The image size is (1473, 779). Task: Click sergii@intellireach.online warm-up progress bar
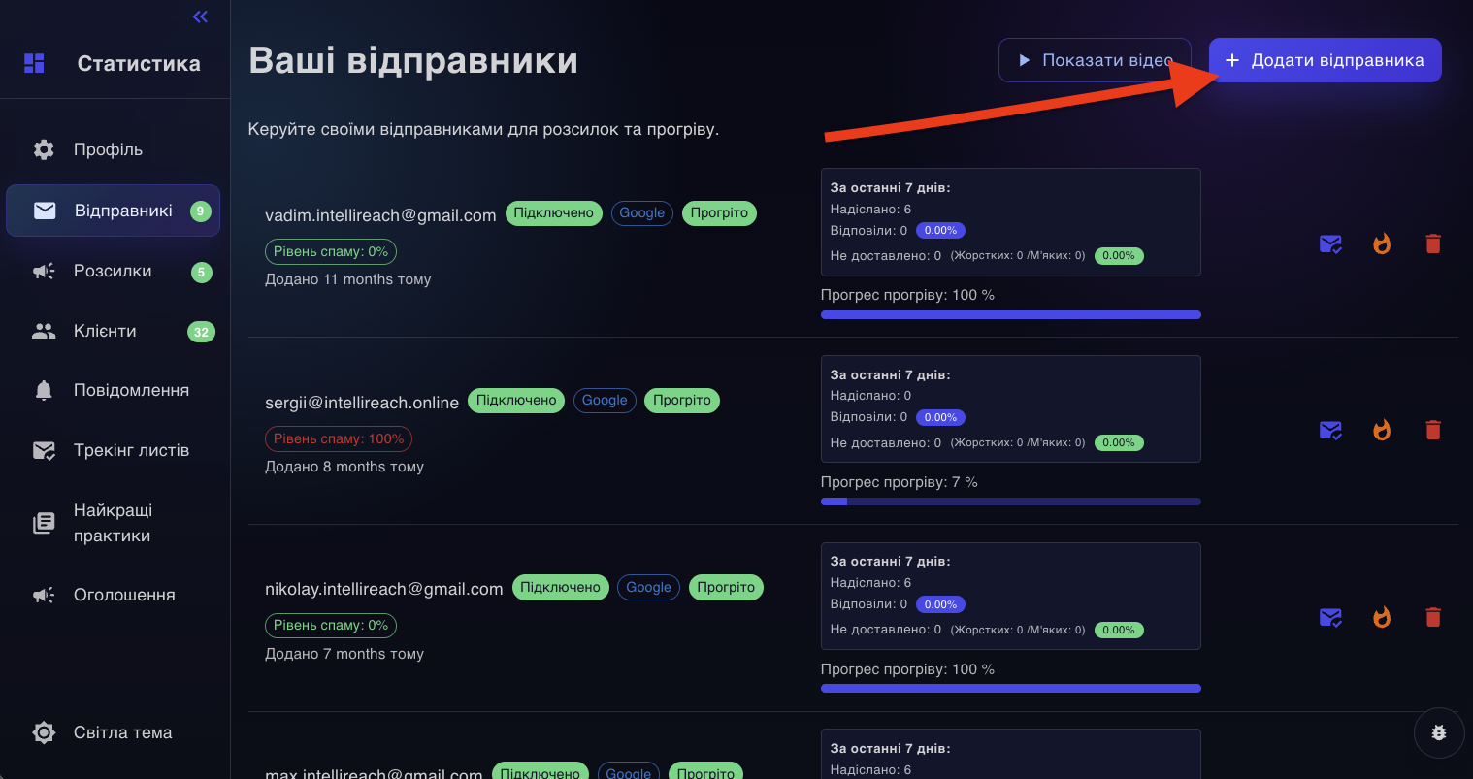click(1010, 502)
